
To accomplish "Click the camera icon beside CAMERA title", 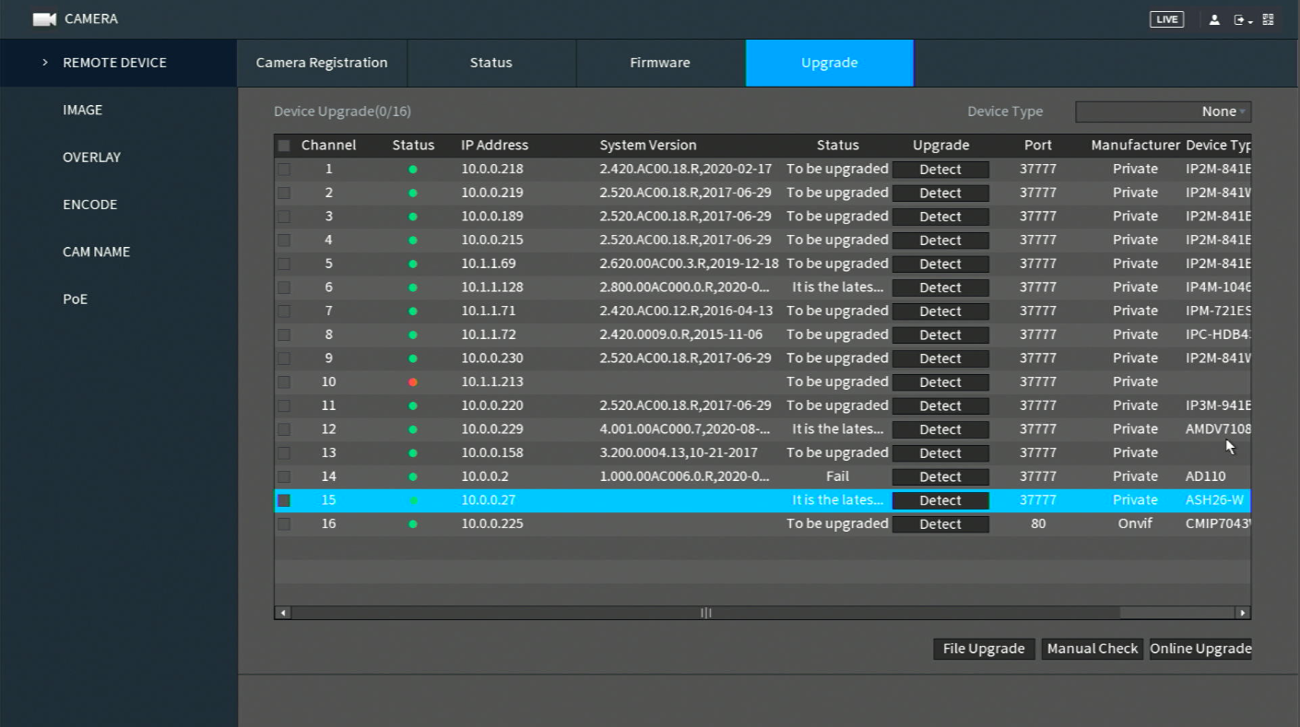I will pyautogui.click(x=44, y=19).
